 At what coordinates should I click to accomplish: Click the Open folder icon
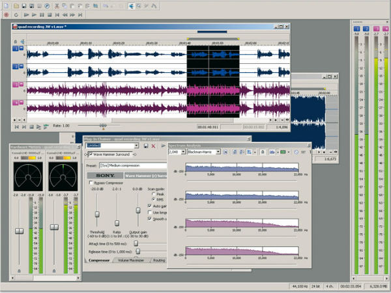point(16,5)
